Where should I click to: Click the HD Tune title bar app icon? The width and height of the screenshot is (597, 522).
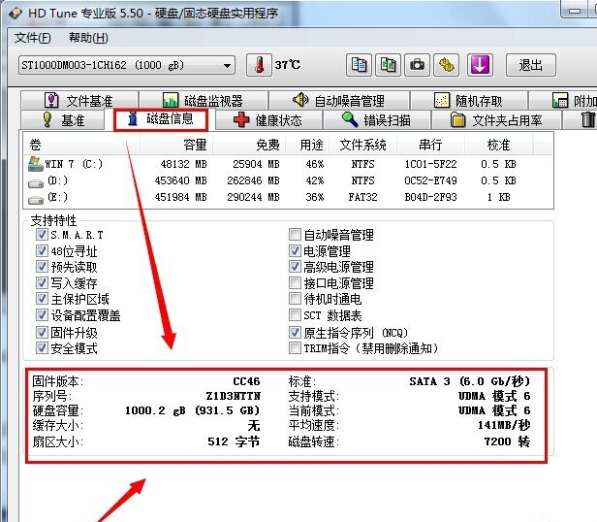[16, 14]
